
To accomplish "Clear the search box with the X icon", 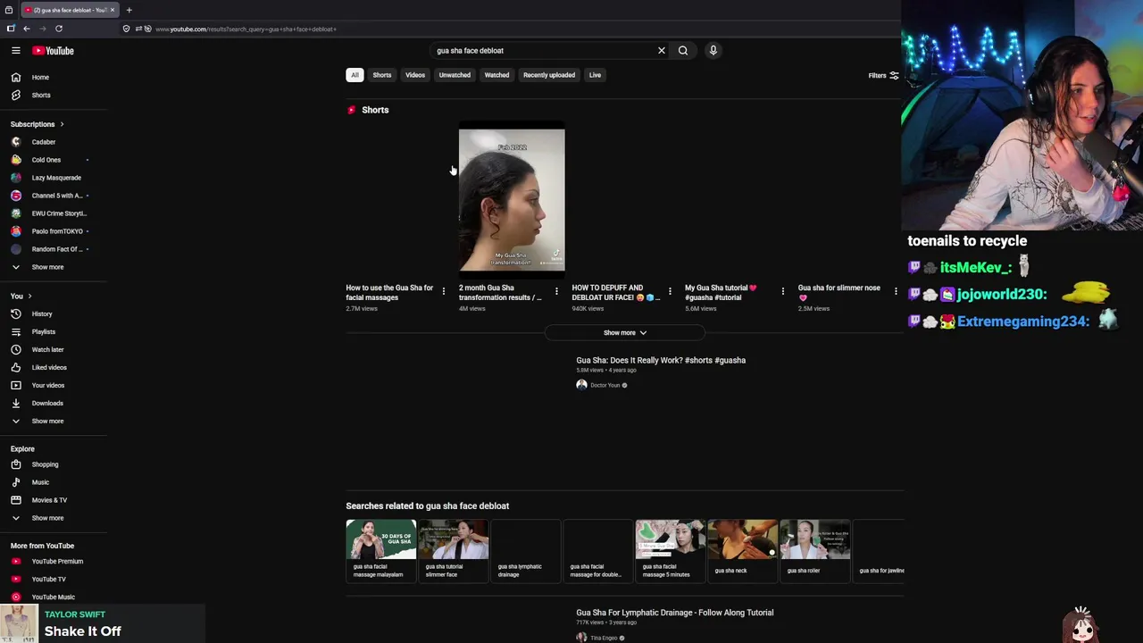I will [662, 51].
